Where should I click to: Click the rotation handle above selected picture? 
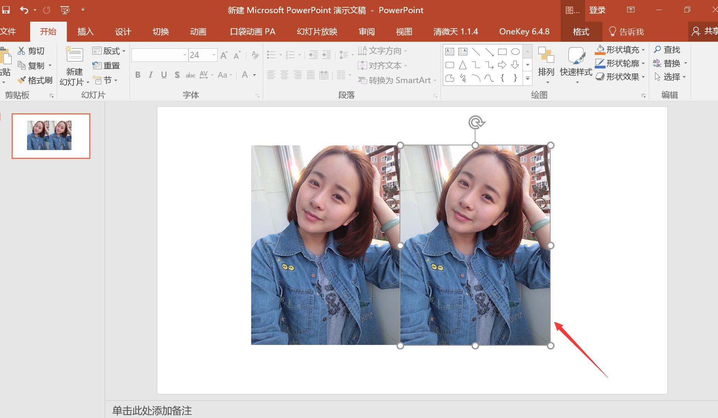(476, 123)
